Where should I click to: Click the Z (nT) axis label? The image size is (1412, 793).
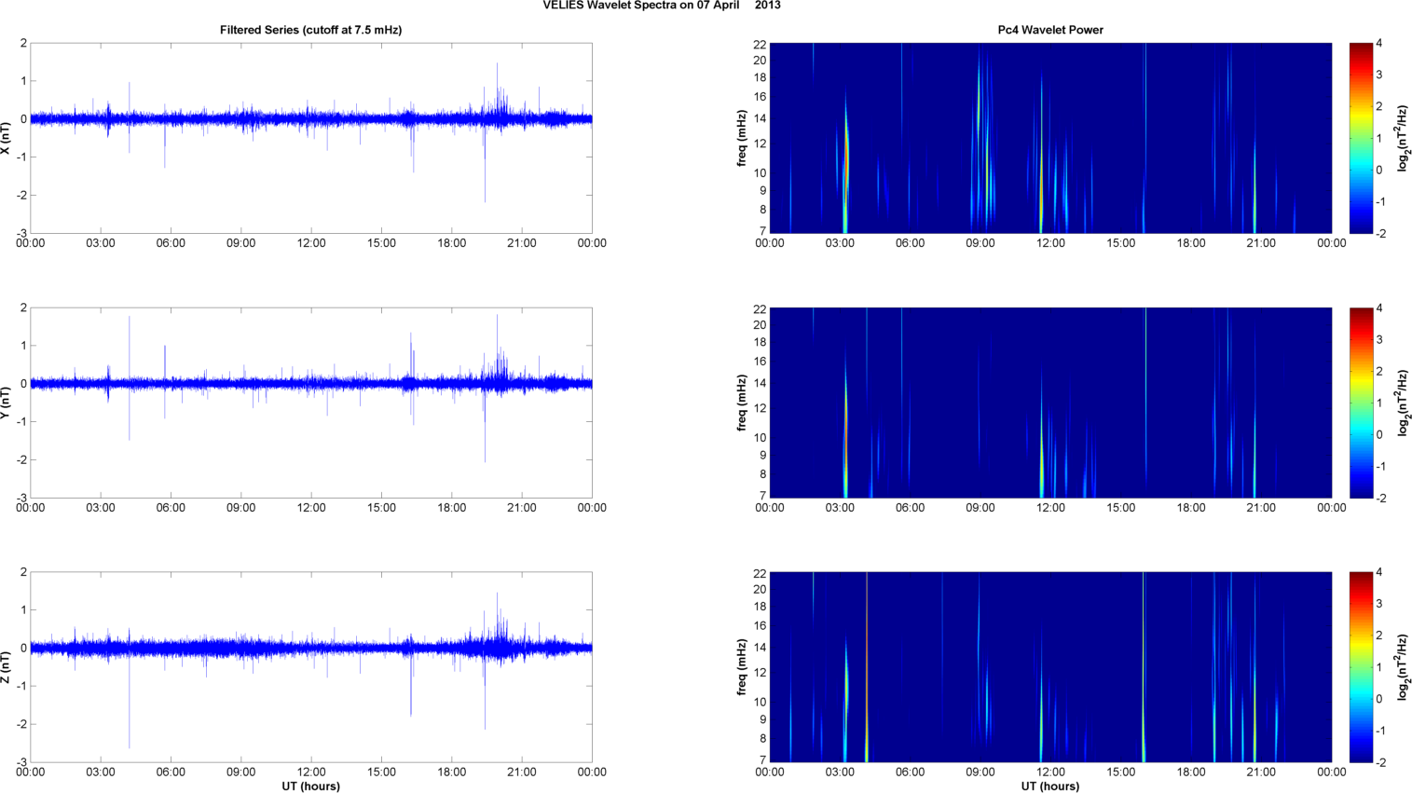(7, 667)
